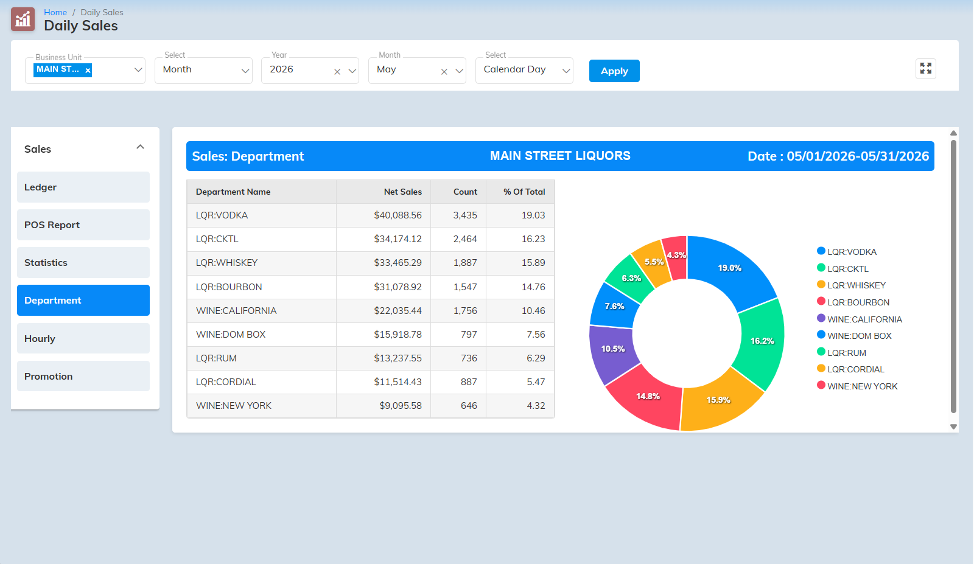Click the 3,435 count value

465,215
